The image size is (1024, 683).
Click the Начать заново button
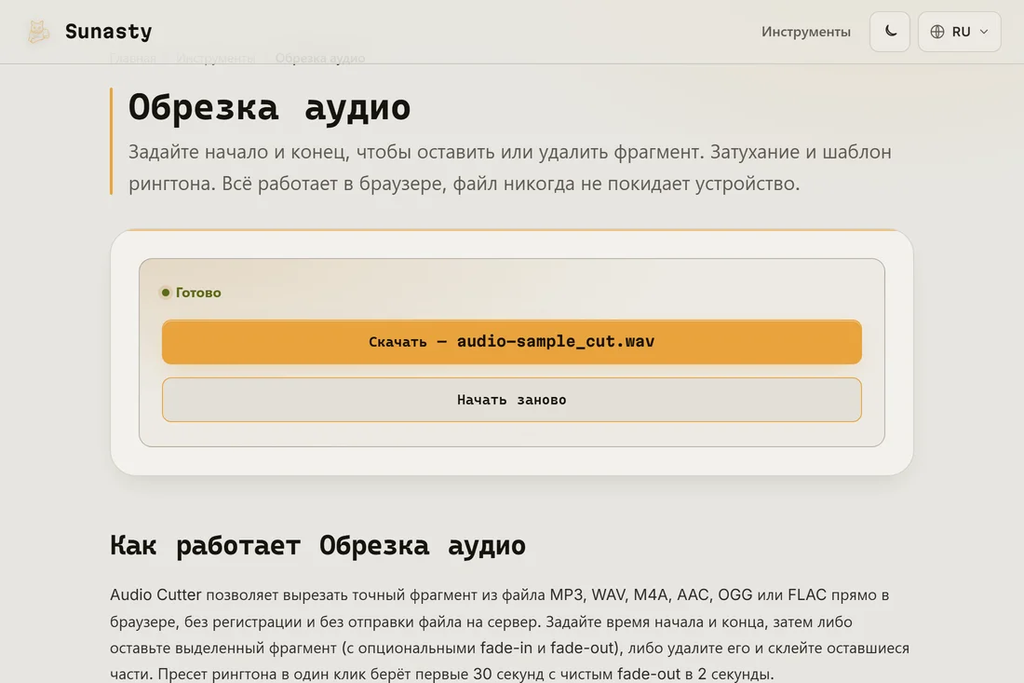tap(511, 400)
